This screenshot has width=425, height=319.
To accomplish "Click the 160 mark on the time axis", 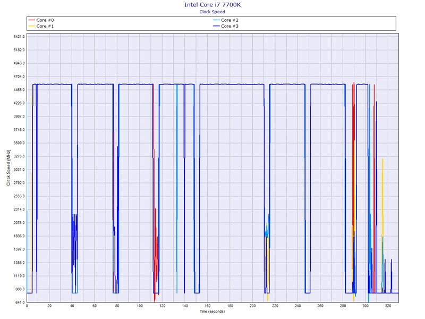I will tap(207, 306).
